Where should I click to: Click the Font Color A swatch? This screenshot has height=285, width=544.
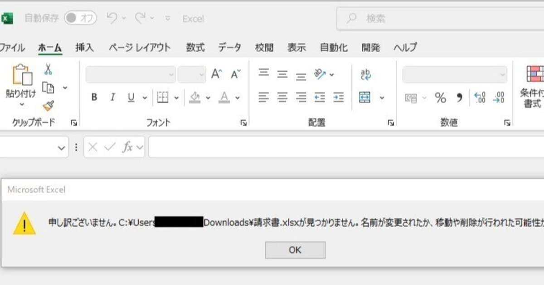pyautogui.click(x=224, y=97)
